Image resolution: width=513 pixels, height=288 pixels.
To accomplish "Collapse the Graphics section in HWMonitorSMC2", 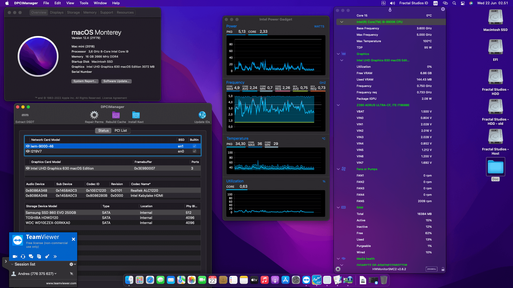I will 338,54.
